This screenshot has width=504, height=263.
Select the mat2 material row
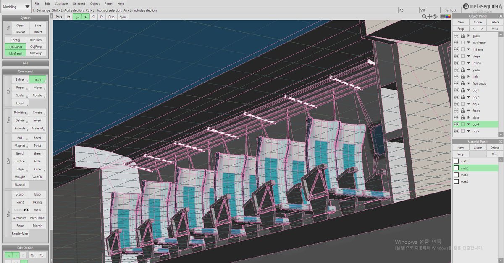(x=475, y=168)
